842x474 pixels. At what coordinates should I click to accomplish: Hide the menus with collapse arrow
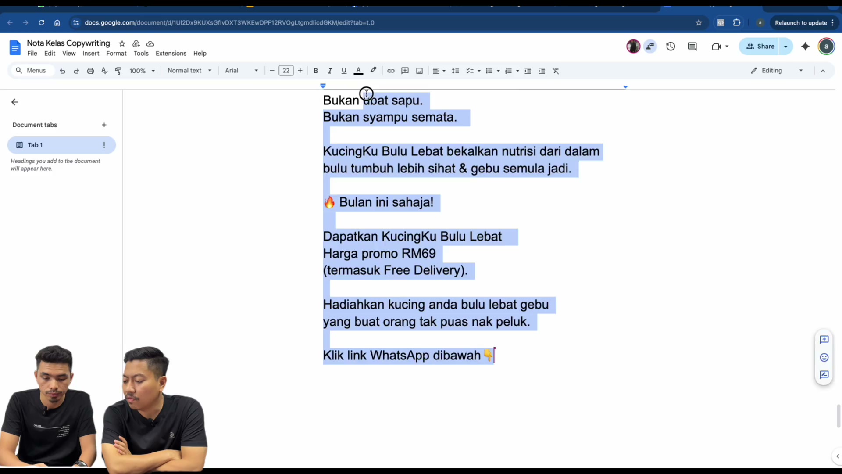(x=823, y=71)
